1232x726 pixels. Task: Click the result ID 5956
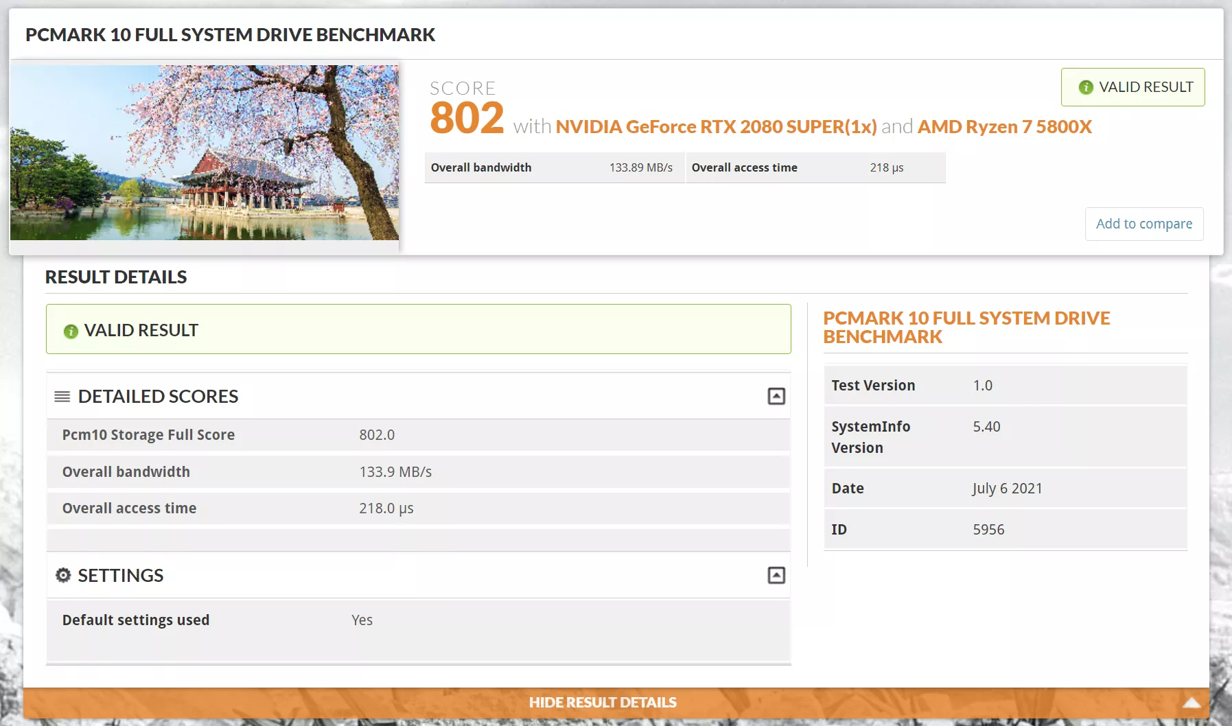tap(988, 530)
